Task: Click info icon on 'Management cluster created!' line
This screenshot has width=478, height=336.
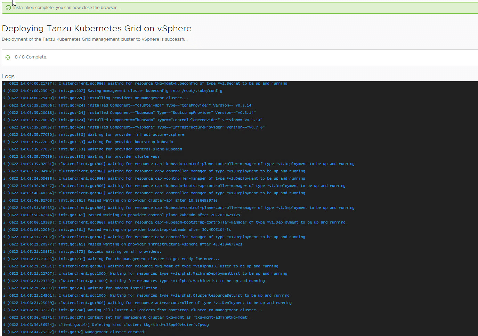Action: [4, 332]
